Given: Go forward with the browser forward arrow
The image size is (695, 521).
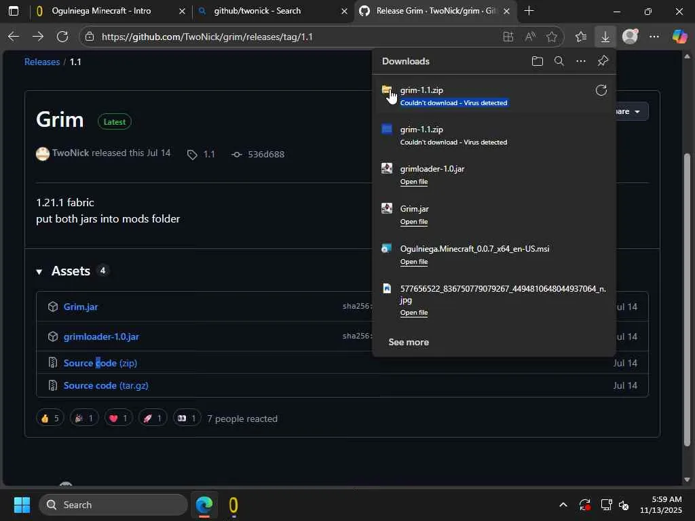Looking at the screenshot, I should tap(38, 37).
